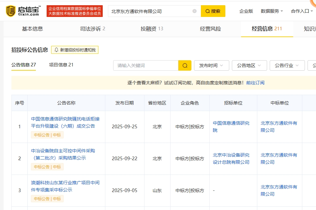Click date cell 2025-09-22
Screen dimensions: 316x210
pyautogui.click(x=125, y=159)
